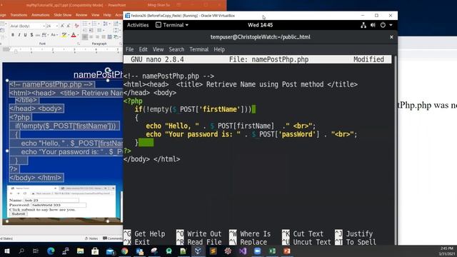Toggle Notes pane in PowerPoint status bar
Screen dimensions: 457x257
[x=91, y=238]
